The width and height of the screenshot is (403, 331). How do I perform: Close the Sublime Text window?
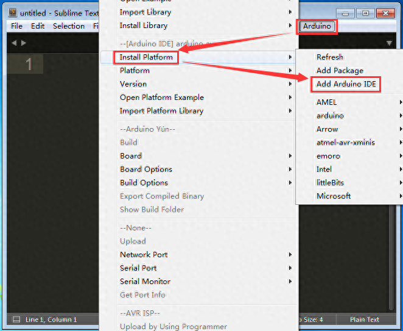click(x=385, y=13)
